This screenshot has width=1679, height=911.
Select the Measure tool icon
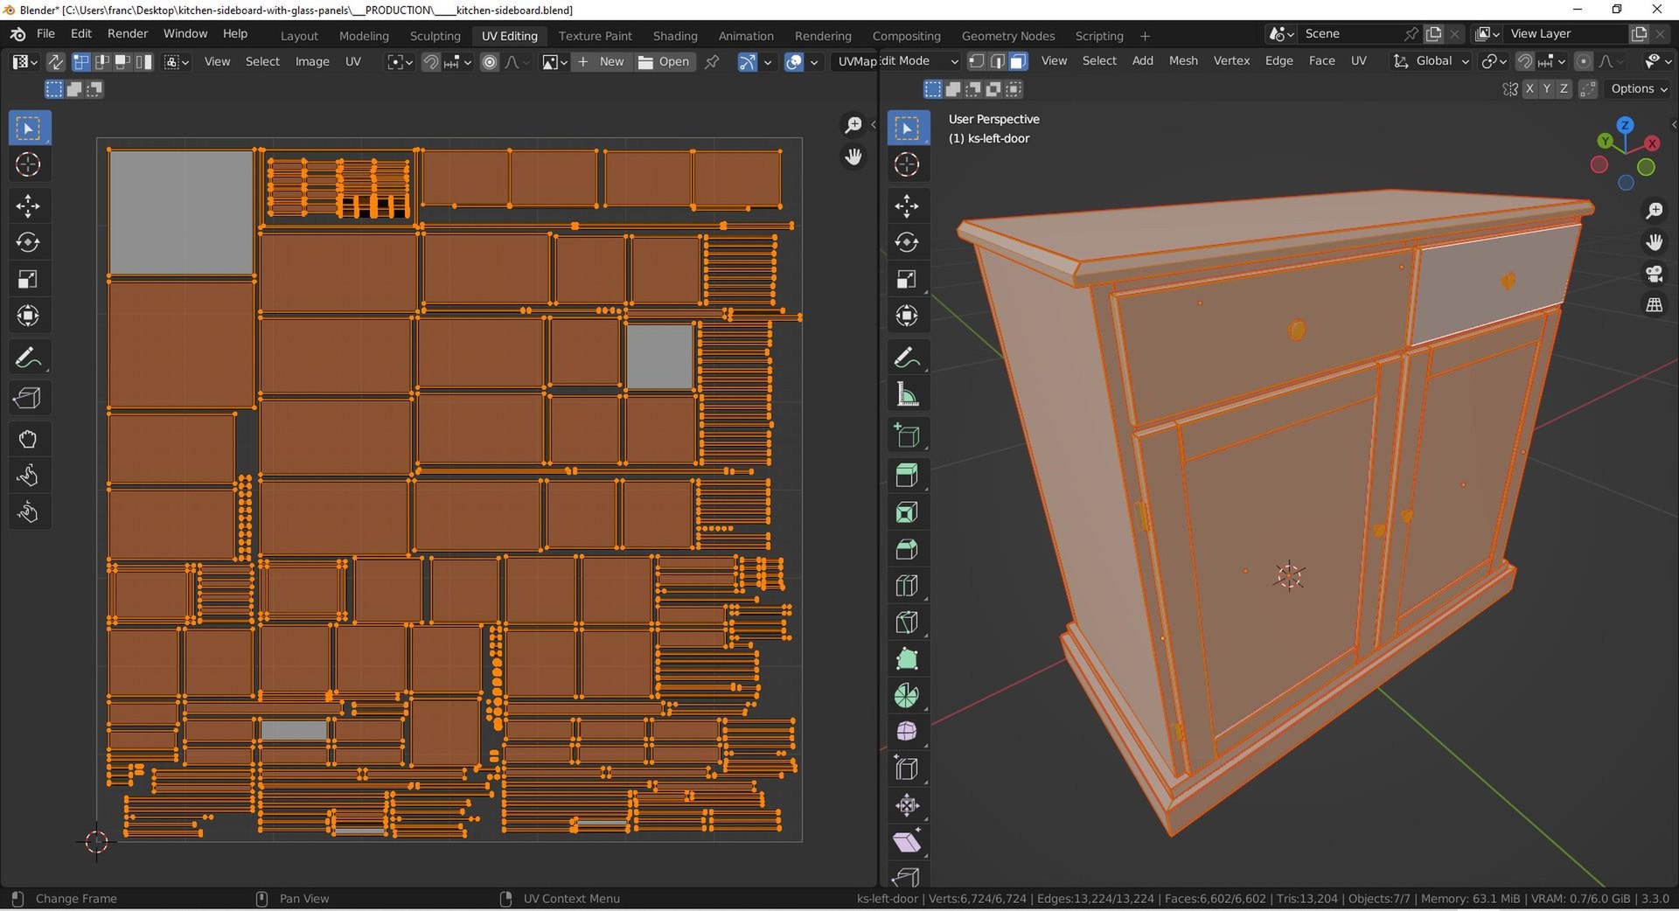click(x=907, y=395)
